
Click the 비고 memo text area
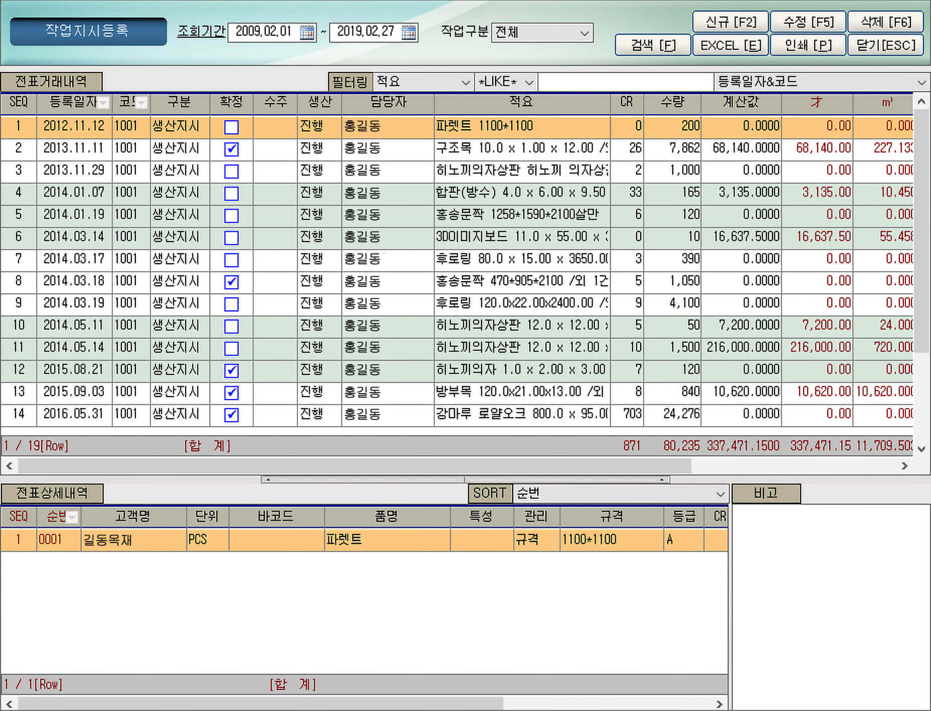tap(831, 607)
